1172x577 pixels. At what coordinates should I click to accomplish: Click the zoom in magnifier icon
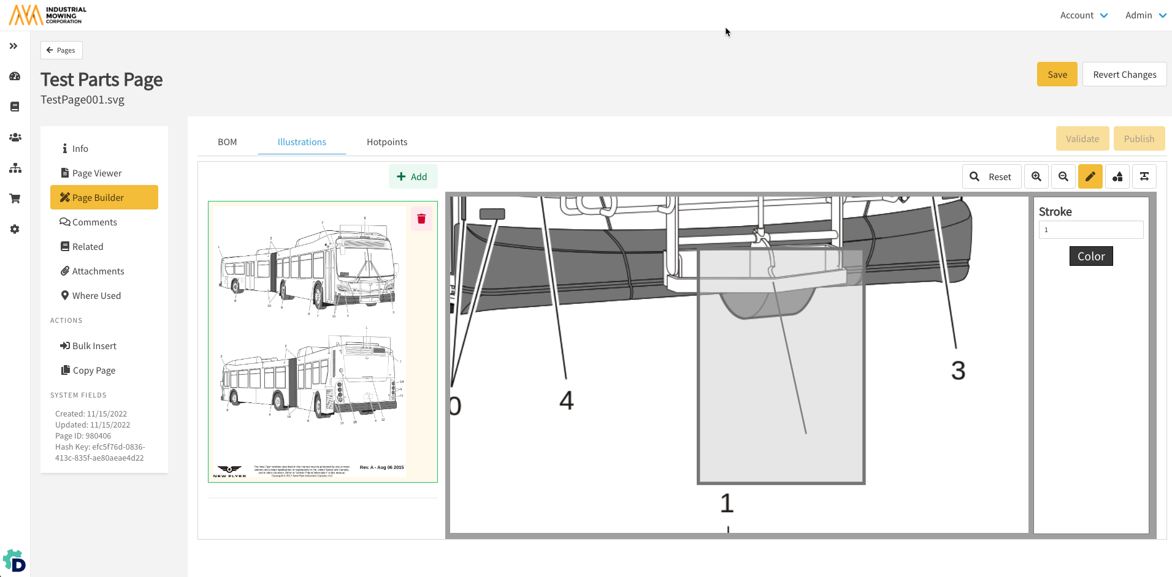point(1036,176)
